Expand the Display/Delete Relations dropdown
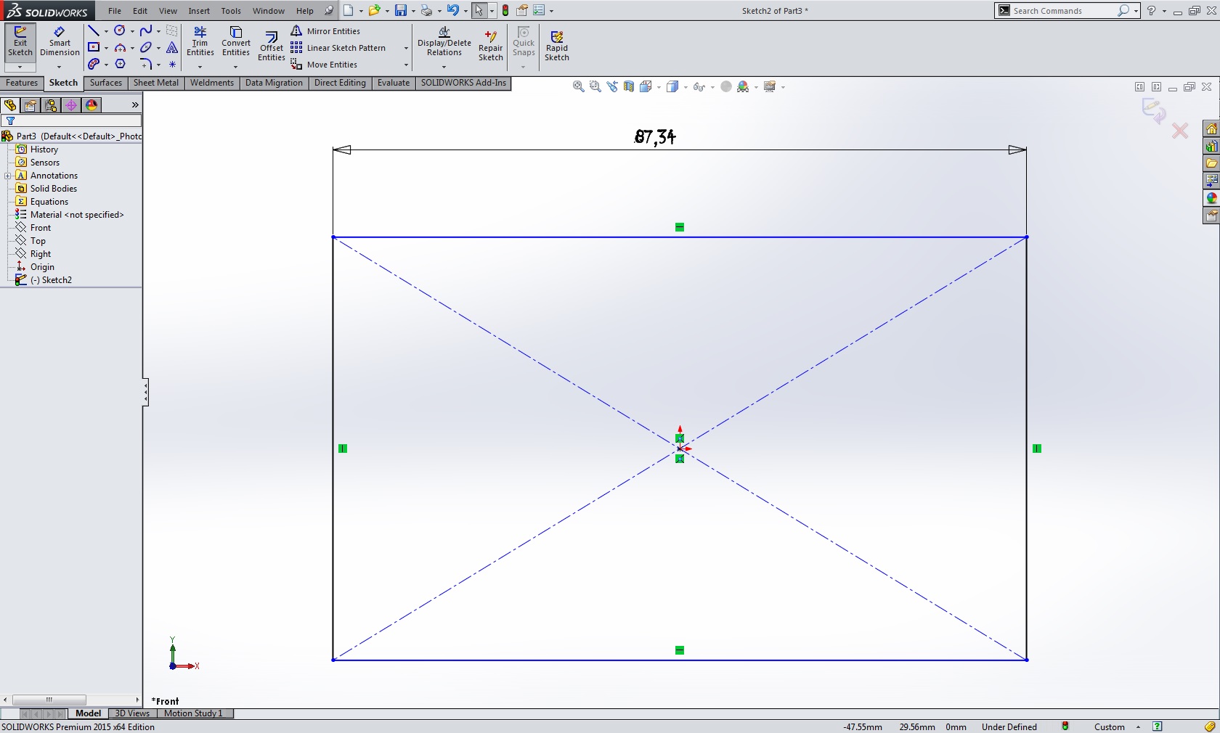Image resolution: width=1220 pixels, height=733 pixels. pos(444,67)
